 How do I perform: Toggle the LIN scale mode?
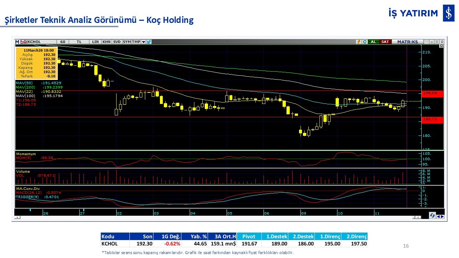[x=95, y=42]
